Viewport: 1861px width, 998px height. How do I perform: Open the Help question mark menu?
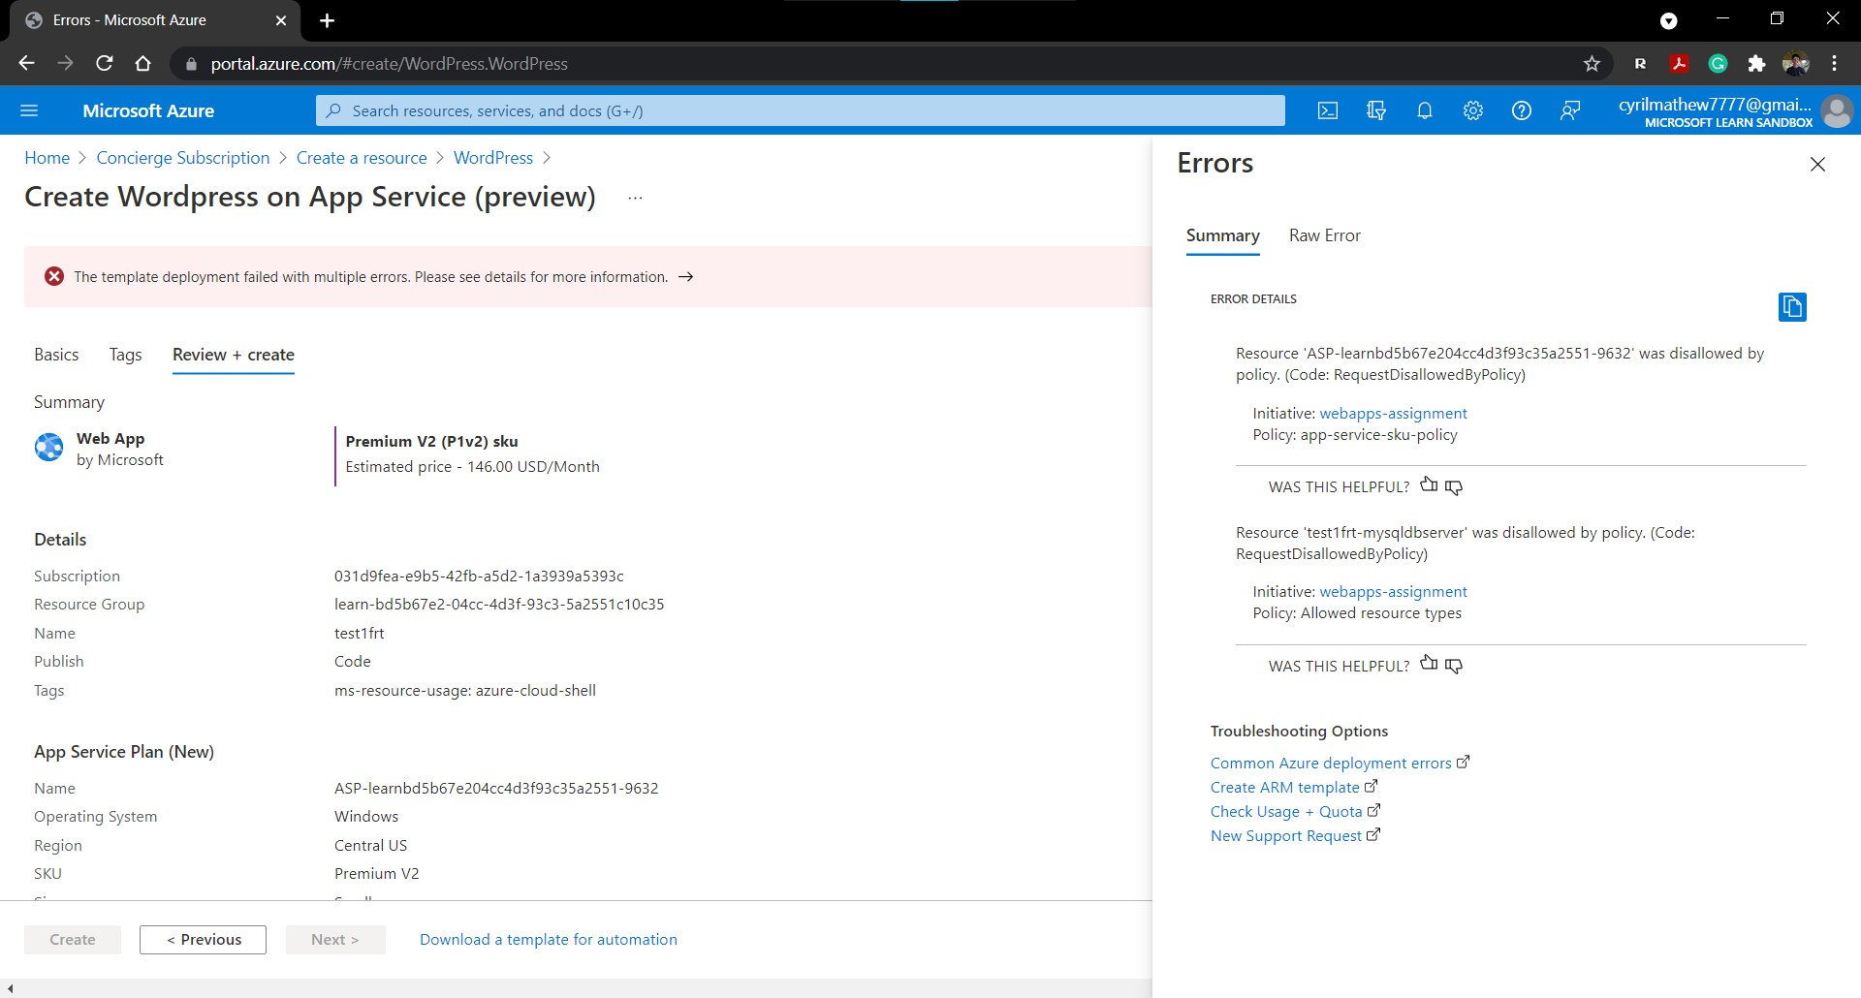tap(1522, 110)
